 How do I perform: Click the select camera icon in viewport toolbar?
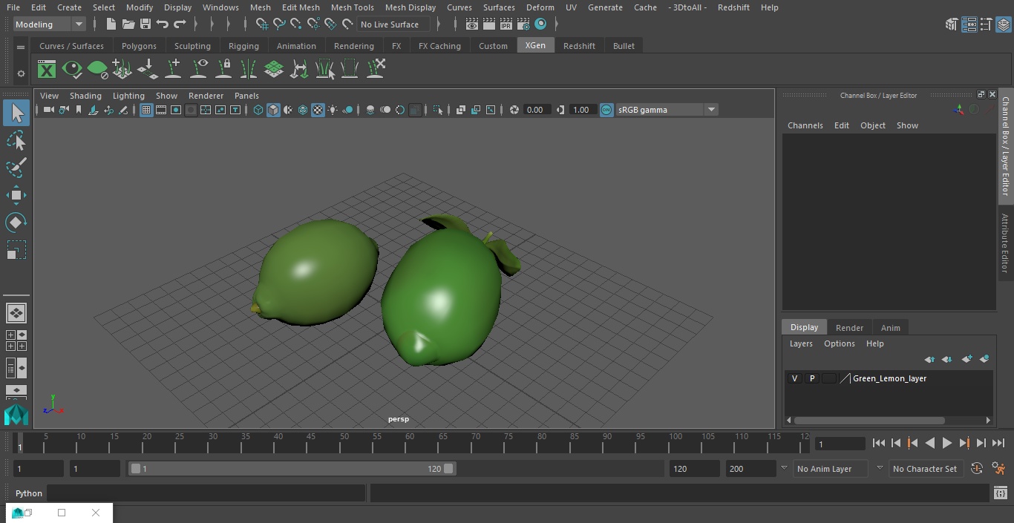click(x=48, y=110)
